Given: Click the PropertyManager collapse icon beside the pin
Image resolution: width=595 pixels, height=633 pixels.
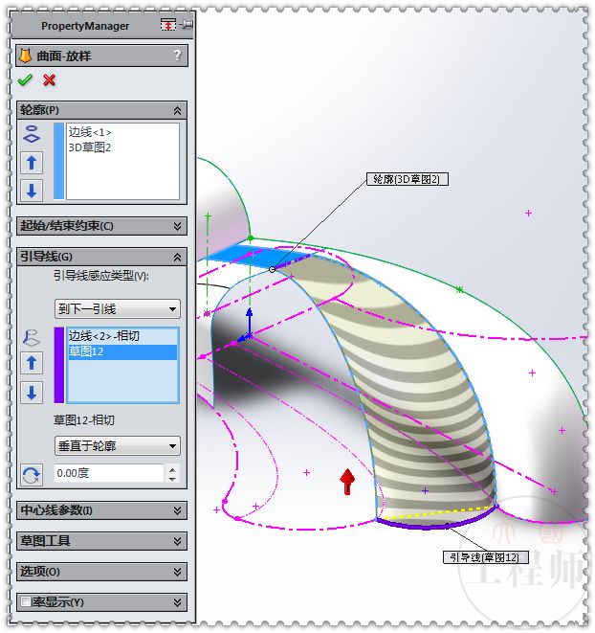Looking at the screenshot, I should (167, 25).
